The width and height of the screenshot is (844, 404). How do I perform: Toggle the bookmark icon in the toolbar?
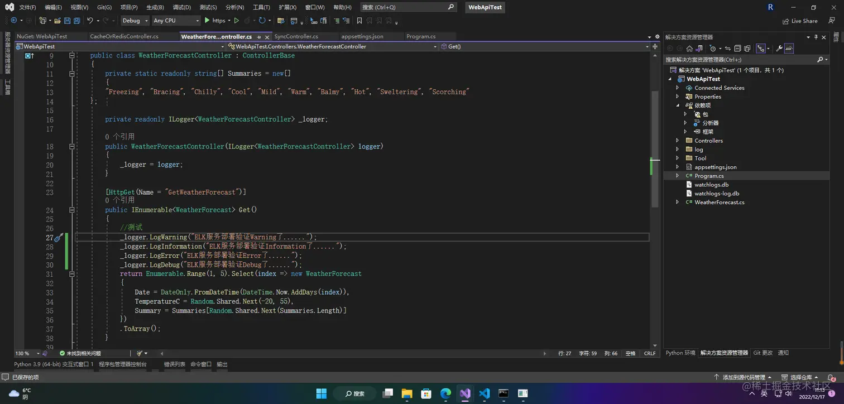pos(359,21)
